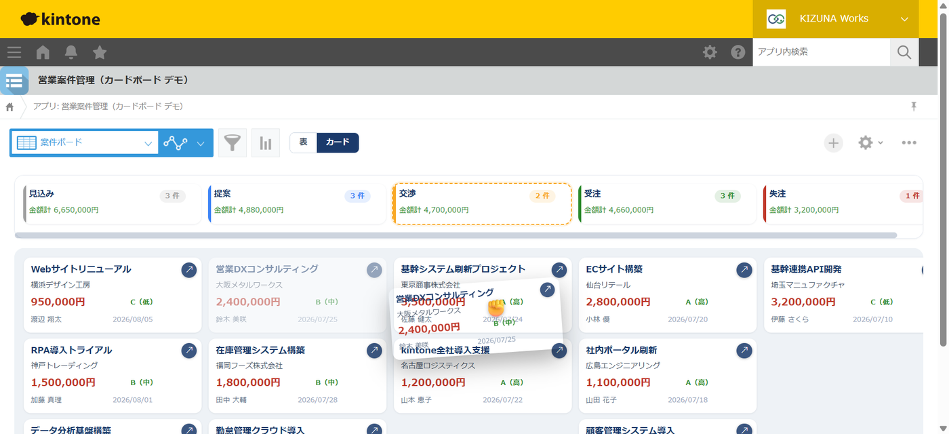Image resolution: width=949 pixels, height=434 pixels.
Task: Open the bookmarks star icon
Action: point(100,52)
